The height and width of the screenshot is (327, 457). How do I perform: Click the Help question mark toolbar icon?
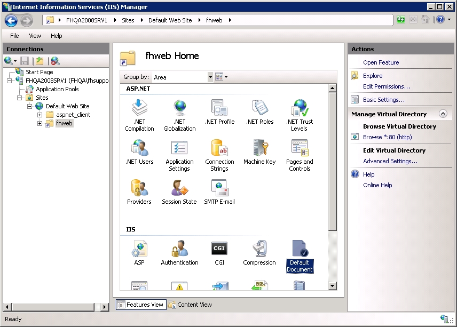click(440, 20)
